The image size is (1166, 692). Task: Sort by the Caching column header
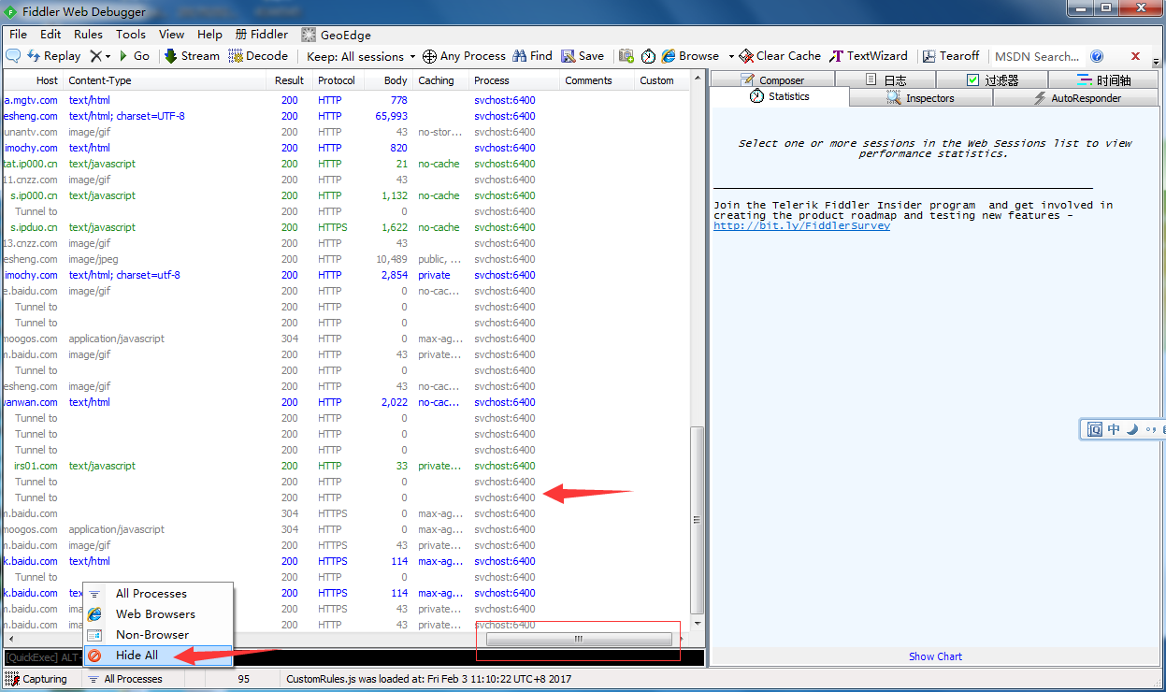(x=440, y=80)
